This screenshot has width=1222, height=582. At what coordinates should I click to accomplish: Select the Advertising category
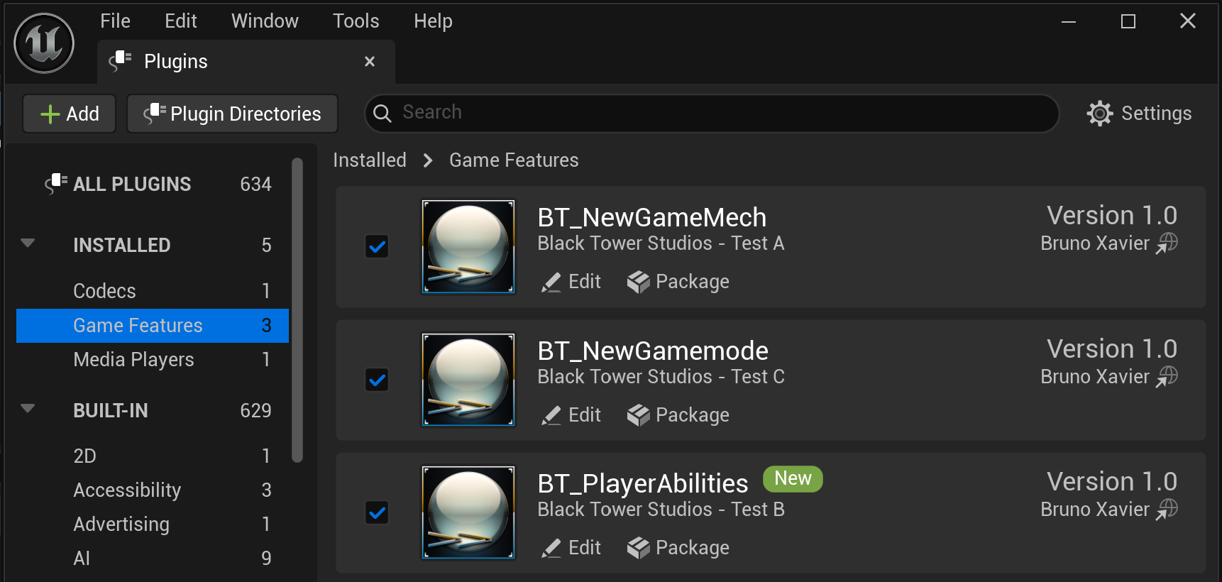click(x=153, y=524)
